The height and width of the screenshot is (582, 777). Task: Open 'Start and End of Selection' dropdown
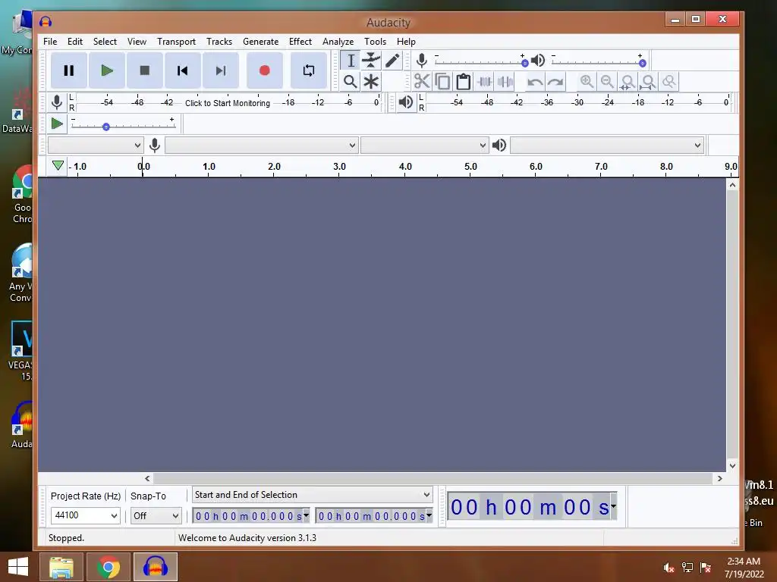[312, 495]
